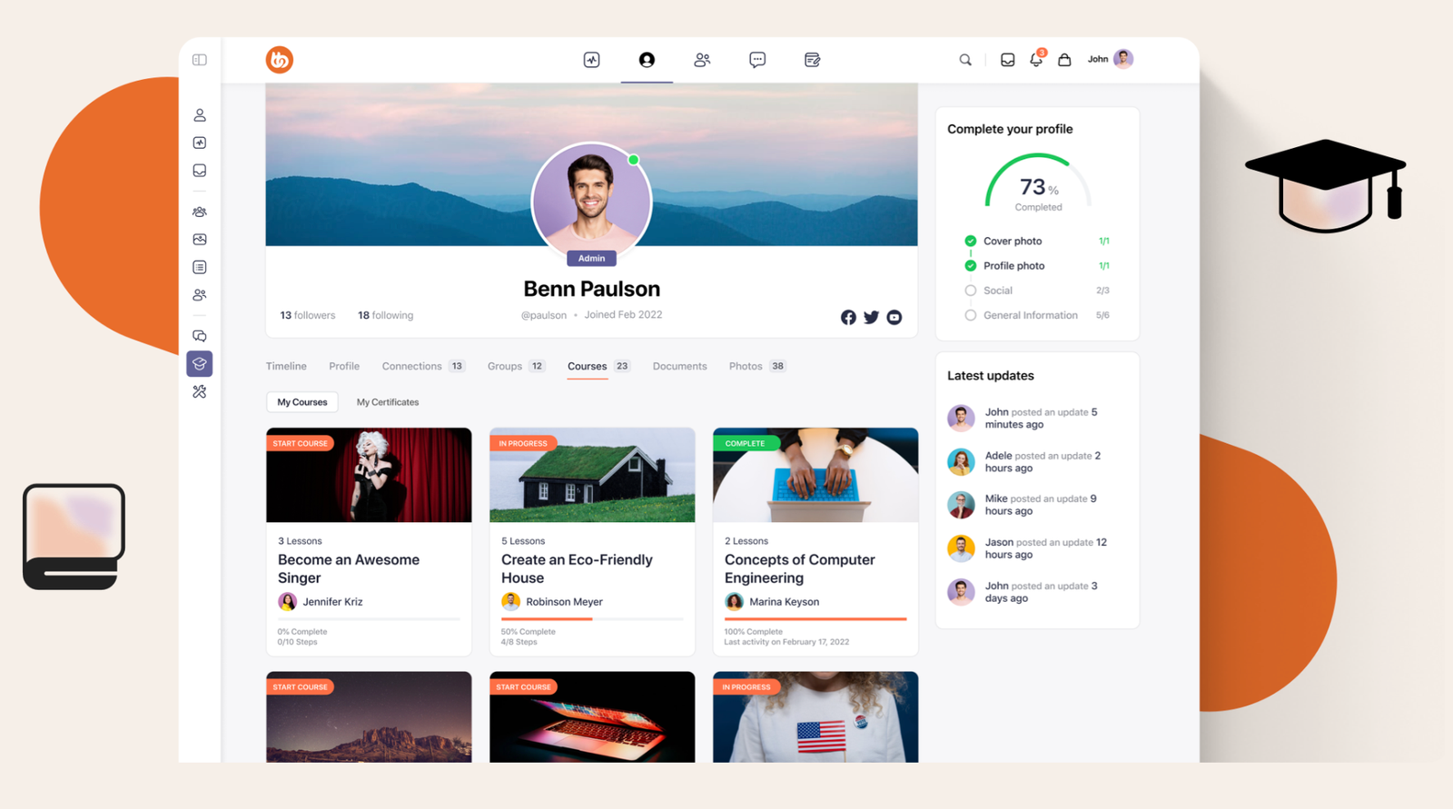Viewport: 1453px width, 809px height.
Task: Click the Cover photo completed checkmark
Action: click(971, 242)
